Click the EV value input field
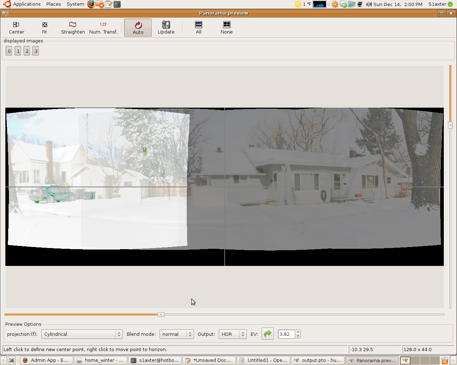Viewport: 457px width, 365px height. 286,334
